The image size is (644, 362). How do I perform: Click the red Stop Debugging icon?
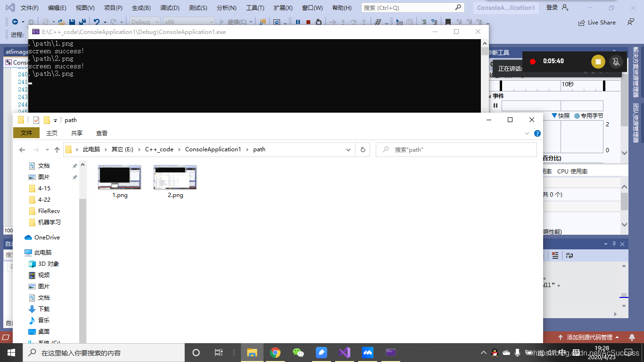tap(307, 21)
